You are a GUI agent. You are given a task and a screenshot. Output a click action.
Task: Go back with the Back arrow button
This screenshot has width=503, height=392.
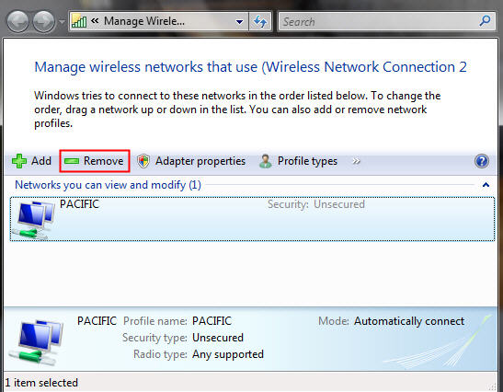(x=18, y=21)
